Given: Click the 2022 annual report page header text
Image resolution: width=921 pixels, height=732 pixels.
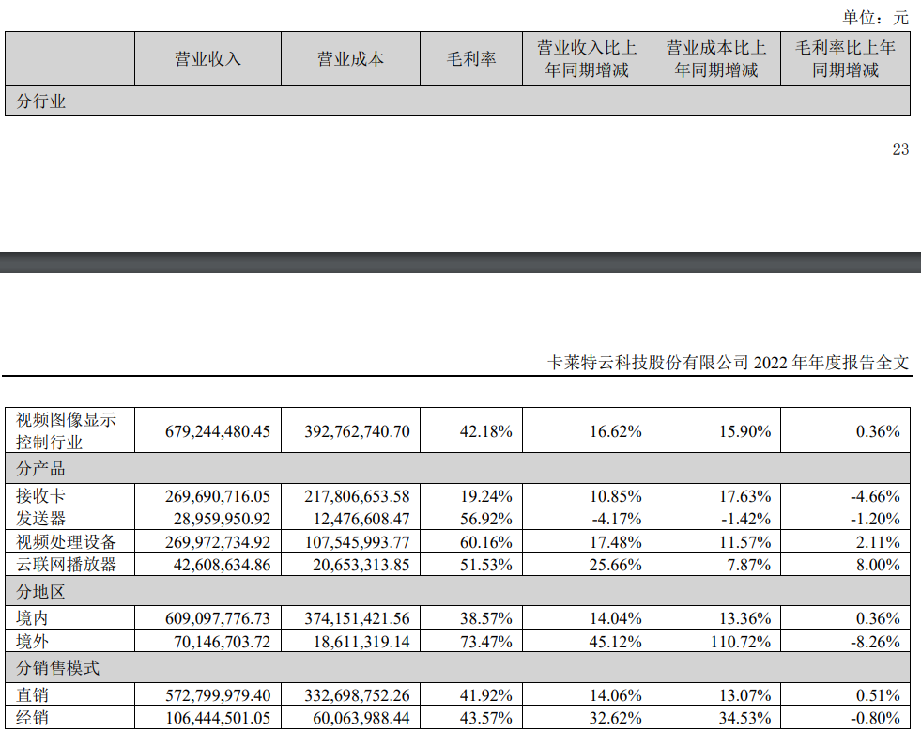Looking at the screenshot, I should pos(729,362).
